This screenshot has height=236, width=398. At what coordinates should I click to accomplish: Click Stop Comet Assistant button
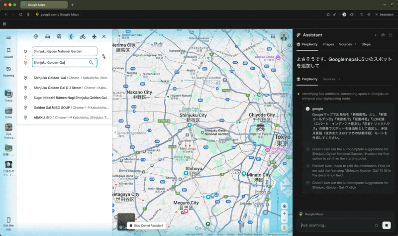146,226
